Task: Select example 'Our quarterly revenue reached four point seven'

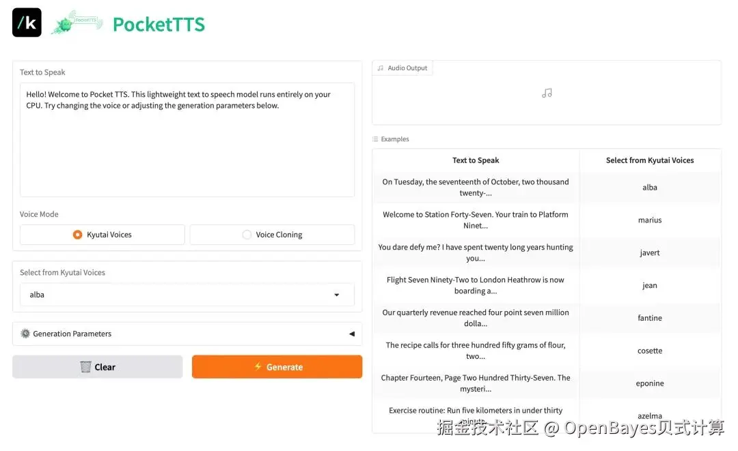Action: coord(476,318)
